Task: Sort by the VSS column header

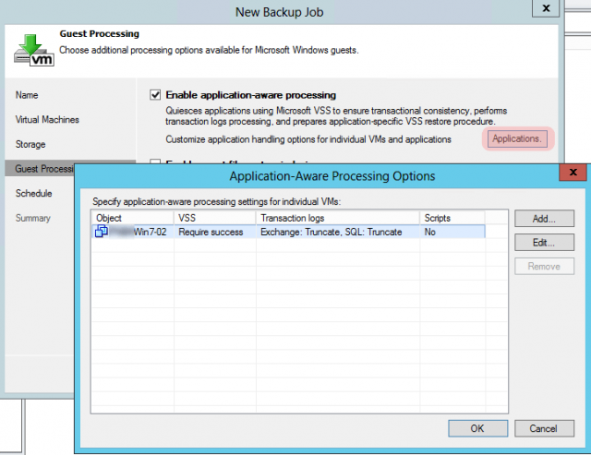Action: (x=214, y=218)
